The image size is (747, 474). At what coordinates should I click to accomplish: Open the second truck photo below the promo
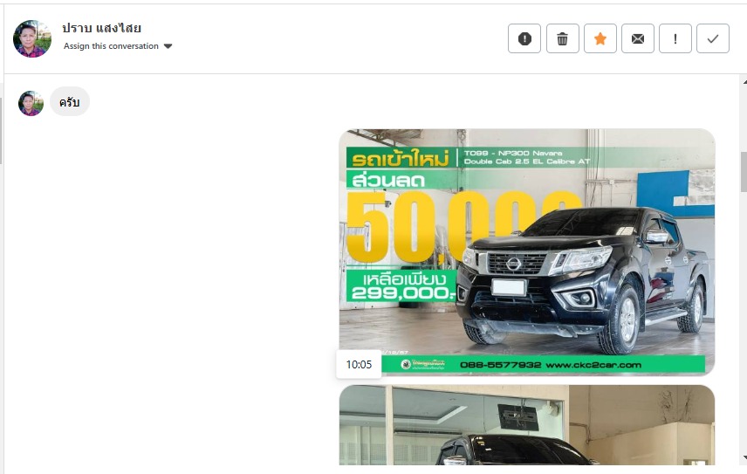[x=527, y=425]
